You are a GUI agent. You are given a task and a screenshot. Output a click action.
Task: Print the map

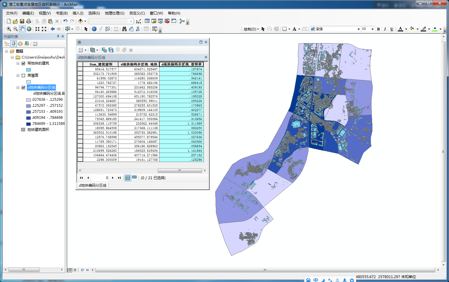(29, 21)
